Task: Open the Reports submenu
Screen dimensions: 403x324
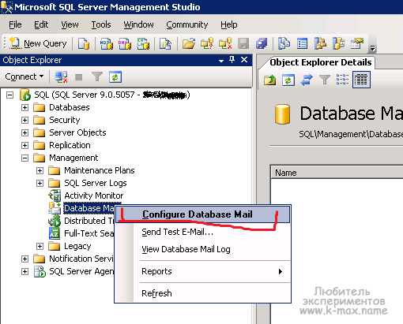Action: (x=202, y=271)
